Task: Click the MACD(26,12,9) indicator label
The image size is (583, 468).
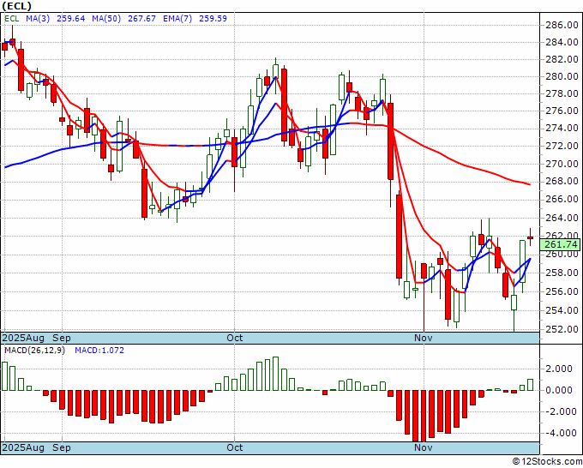Action: (x=34, y=351)
